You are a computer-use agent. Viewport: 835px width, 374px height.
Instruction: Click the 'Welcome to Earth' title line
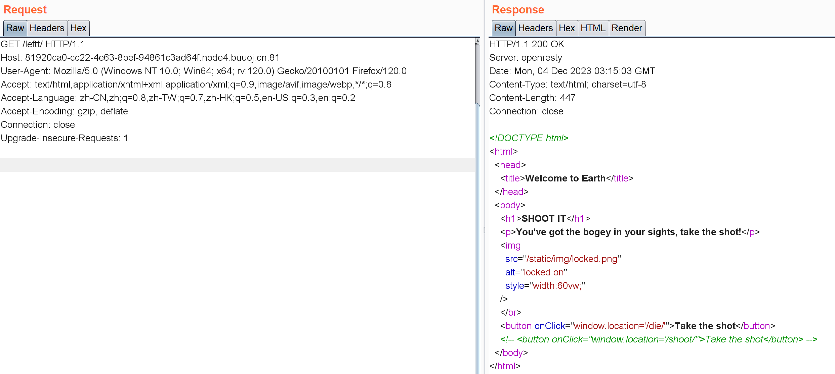click(567, 178)
